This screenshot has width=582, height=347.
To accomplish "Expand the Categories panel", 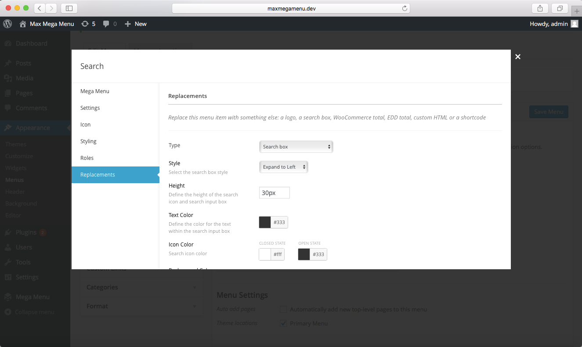I will pyautogui.click(x=141, y=287).
